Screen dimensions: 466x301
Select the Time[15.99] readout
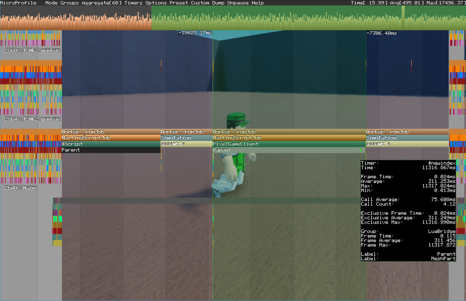(x=369, y=3)
